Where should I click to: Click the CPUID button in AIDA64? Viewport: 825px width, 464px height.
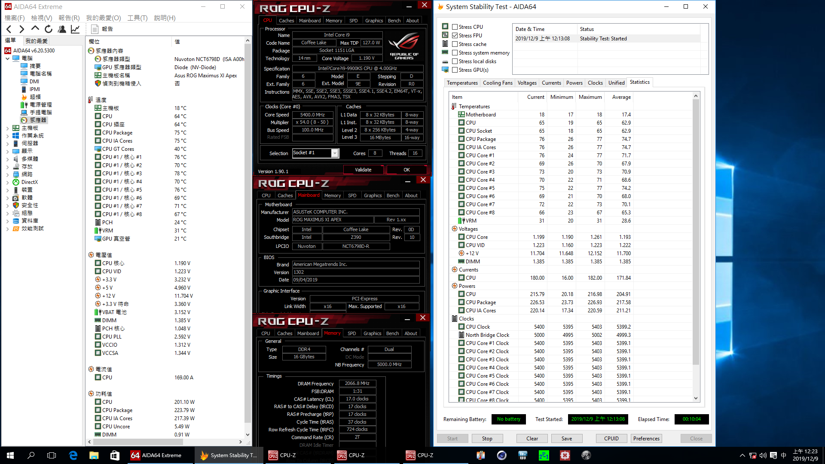[611, 438]
